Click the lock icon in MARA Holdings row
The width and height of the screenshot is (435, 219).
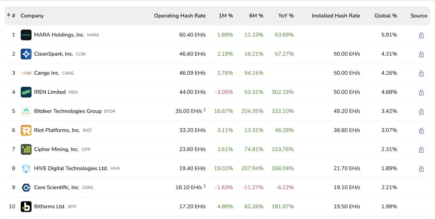(x=421, y=35)
